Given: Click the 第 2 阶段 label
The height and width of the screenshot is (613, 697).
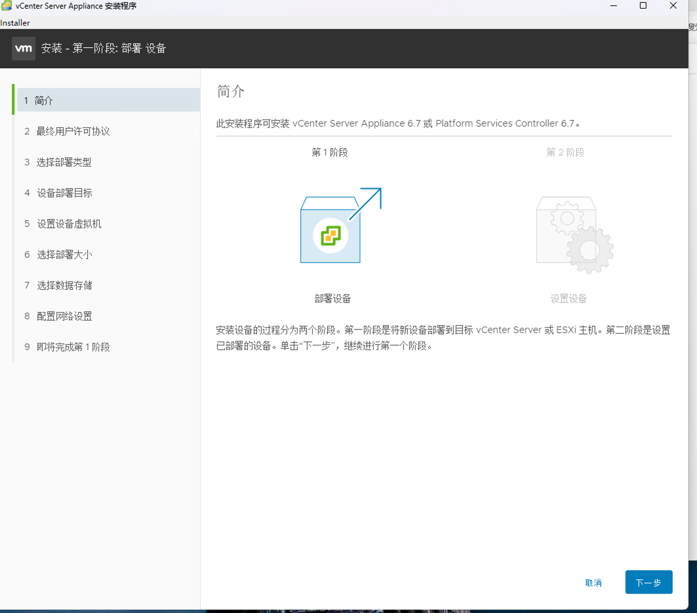Looking at the screenshot, I should pos(565,152).
